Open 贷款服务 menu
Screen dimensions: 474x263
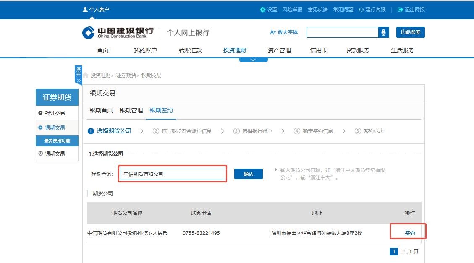click(x=358, y=50)
